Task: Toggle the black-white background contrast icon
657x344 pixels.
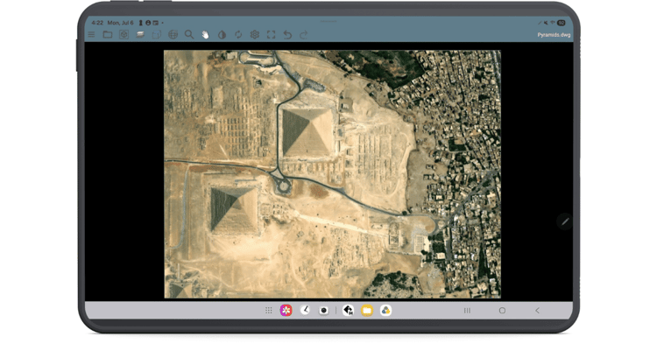Action: point(223,35)
